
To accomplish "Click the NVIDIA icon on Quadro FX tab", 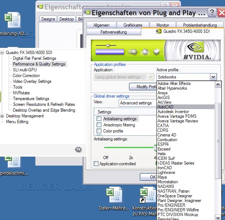I will (159, 31).
